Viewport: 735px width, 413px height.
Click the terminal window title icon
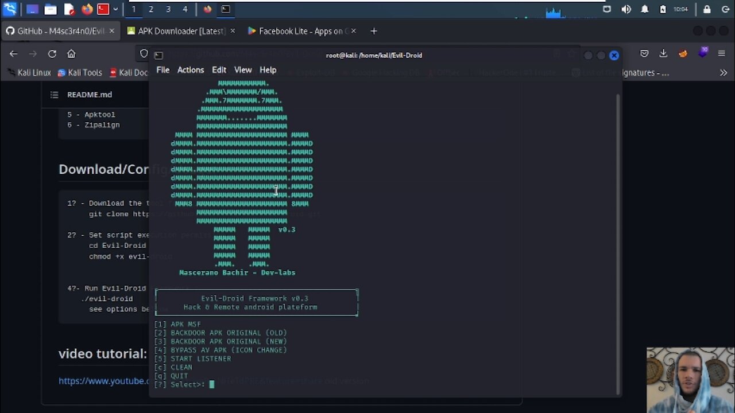[x=159, y=55]
